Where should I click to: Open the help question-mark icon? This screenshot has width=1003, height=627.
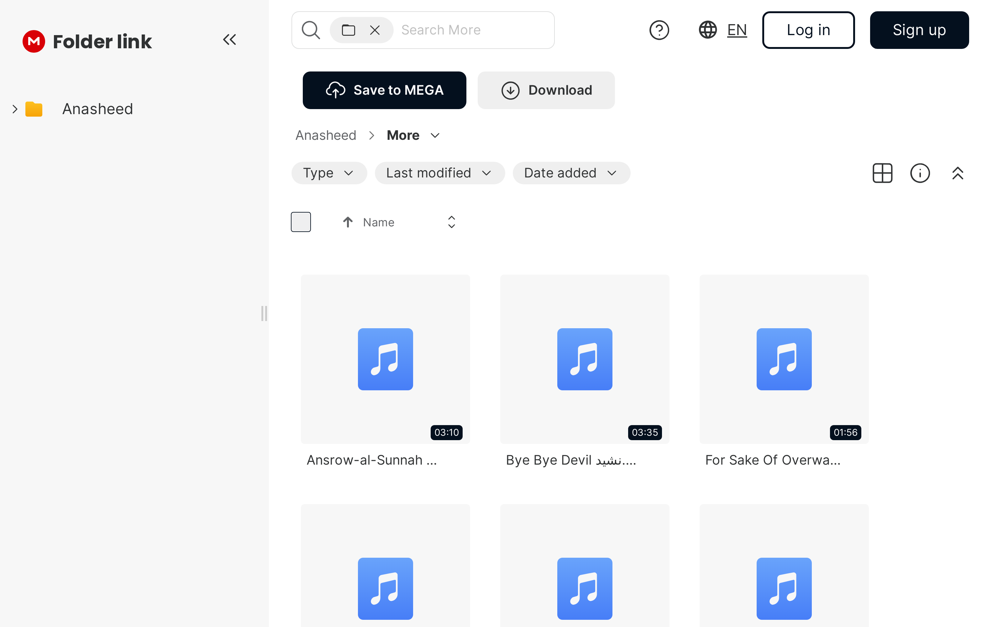pos(659,30)
